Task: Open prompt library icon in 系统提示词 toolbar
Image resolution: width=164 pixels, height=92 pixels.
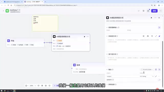Action: (x=148, y=36)
